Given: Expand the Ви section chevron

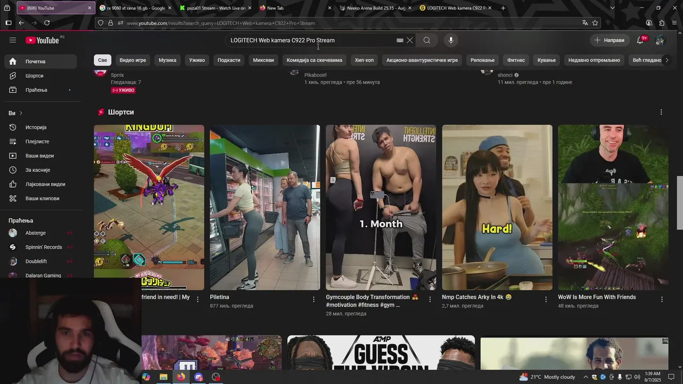Looking at the screenshot, I should click(x=21, y=113).
